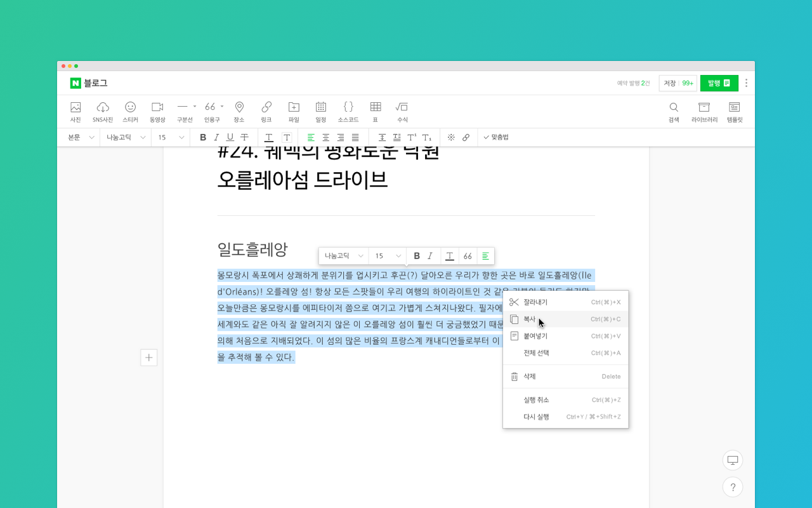Toggle the 맞춤법 spell check

pyautogui.click(x=496, y=137)
